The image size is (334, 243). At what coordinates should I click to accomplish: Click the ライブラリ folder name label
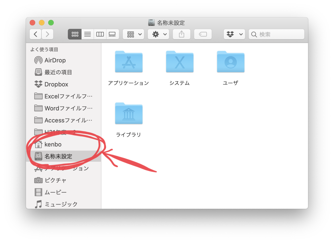pyautogui.click(x=129, y=135)
